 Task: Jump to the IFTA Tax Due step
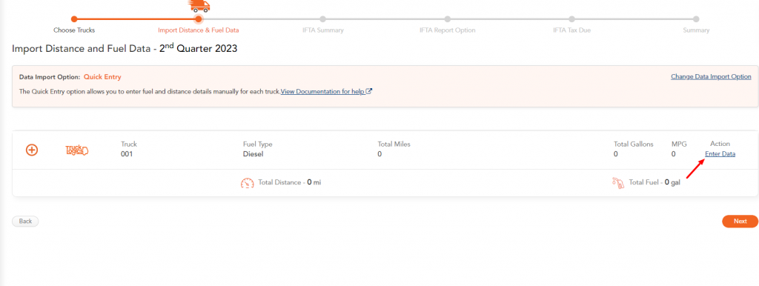click(x=571, y=30)
